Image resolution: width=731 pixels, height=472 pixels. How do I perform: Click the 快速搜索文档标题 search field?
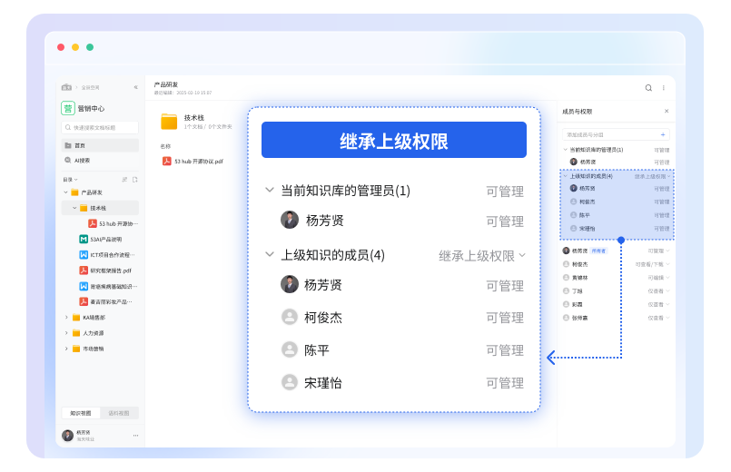click(x=100, y=127)
